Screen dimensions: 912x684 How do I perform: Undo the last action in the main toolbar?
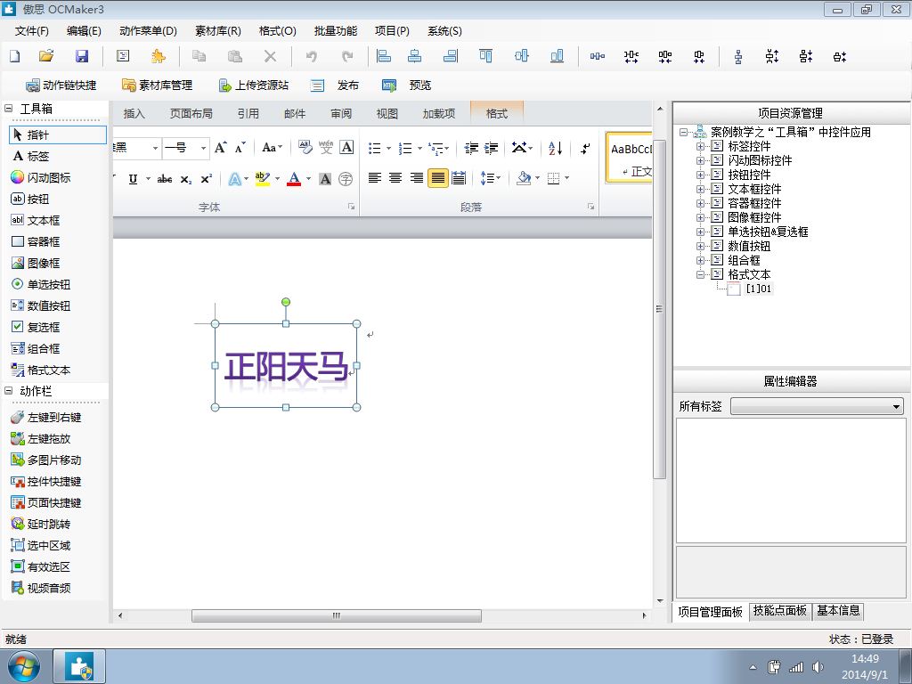[x=312, y=56]
